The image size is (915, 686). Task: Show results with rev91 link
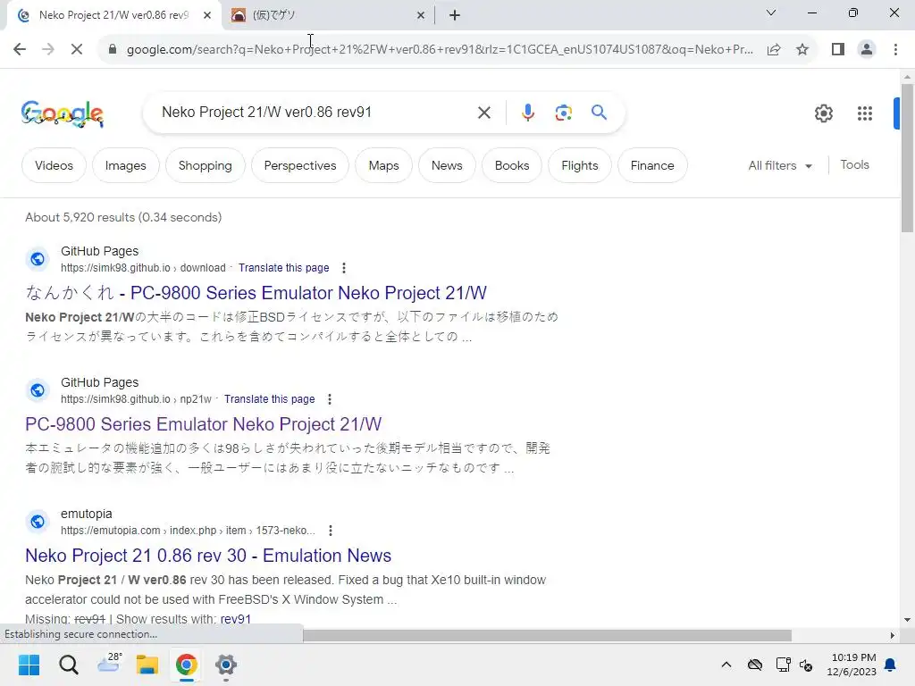coord(236,619)
